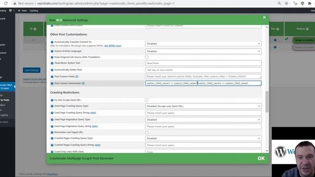Open Logging submenu item in sidebar

pos(4,115)
